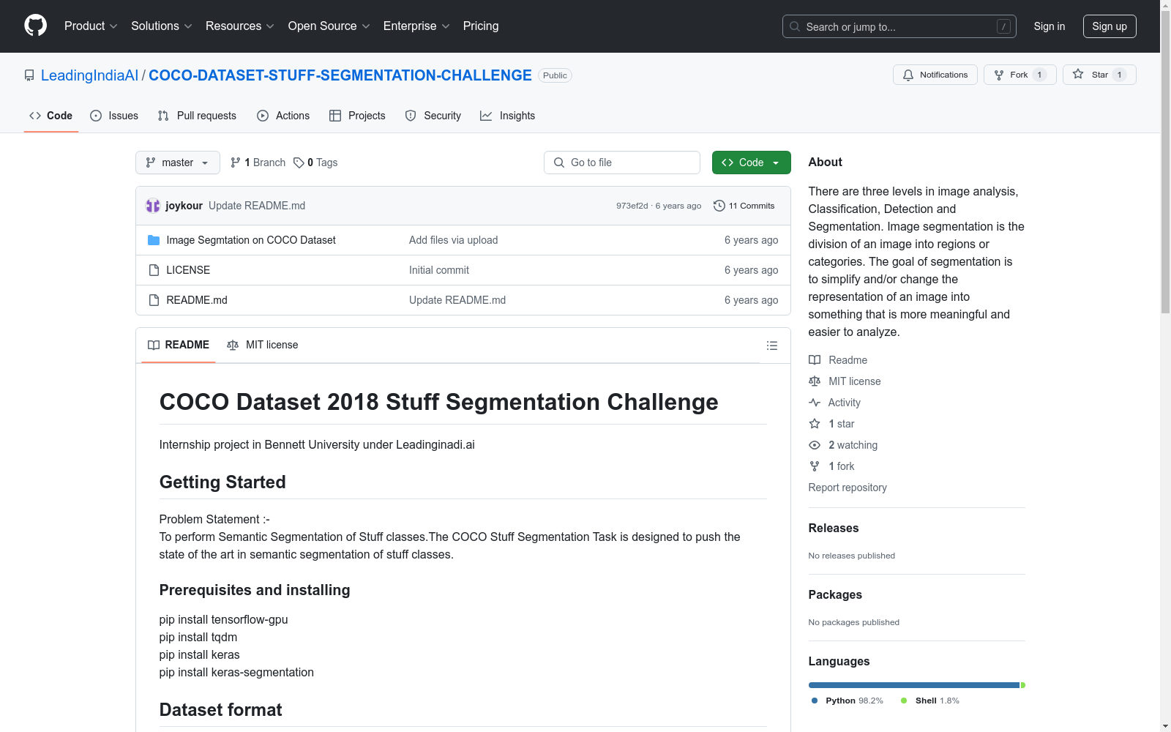
Task: Open the Pricing page link
Action: (481, 26)
